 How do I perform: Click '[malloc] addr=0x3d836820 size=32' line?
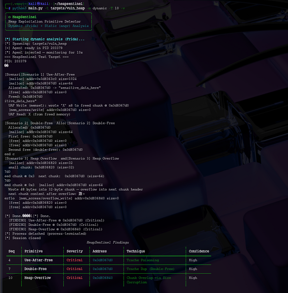point(41,163)
